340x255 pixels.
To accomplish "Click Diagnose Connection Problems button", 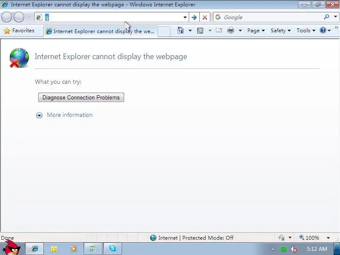I will tap(81, 97).
